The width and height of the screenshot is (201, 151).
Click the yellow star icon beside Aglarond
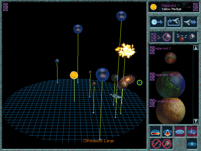(153, 7)
